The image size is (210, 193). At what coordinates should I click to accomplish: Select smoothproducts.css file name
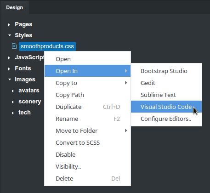click(x=47, y=46)
